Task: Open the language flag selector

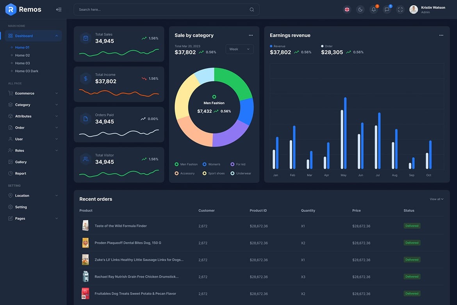Action: (346, 9)
